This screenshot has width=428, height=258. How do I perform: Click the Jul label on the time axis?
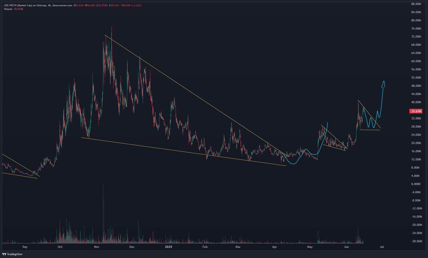coord(382,246)
